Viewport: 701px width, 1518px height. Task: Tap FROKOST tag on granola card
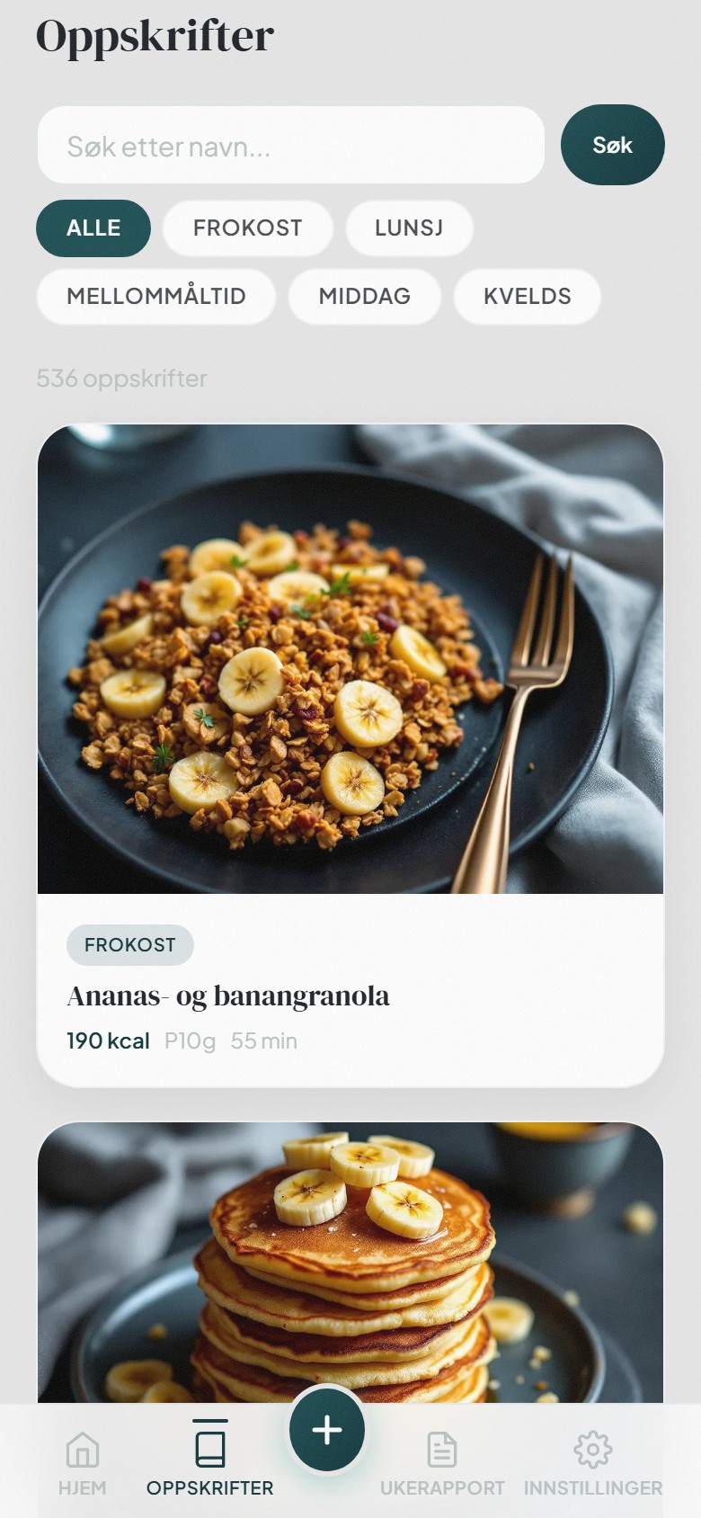[x=130, y=945]
